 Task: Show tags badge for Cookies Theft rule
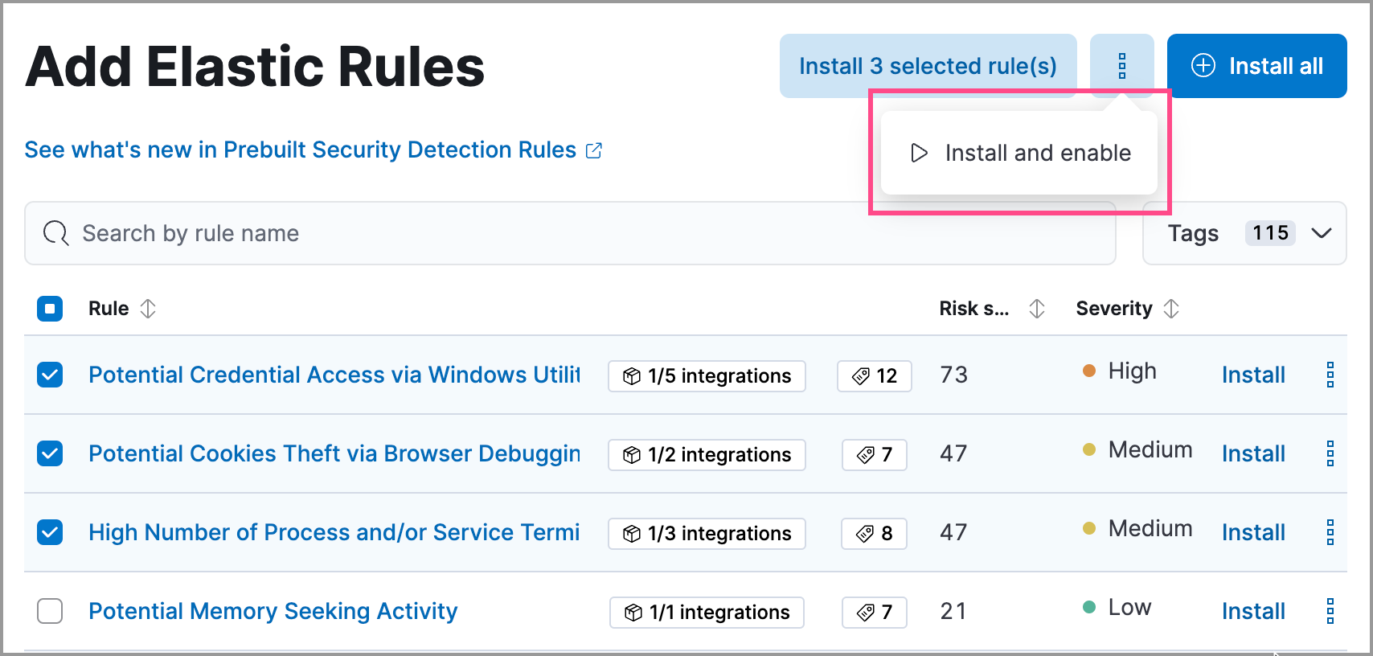click(875, 455)
